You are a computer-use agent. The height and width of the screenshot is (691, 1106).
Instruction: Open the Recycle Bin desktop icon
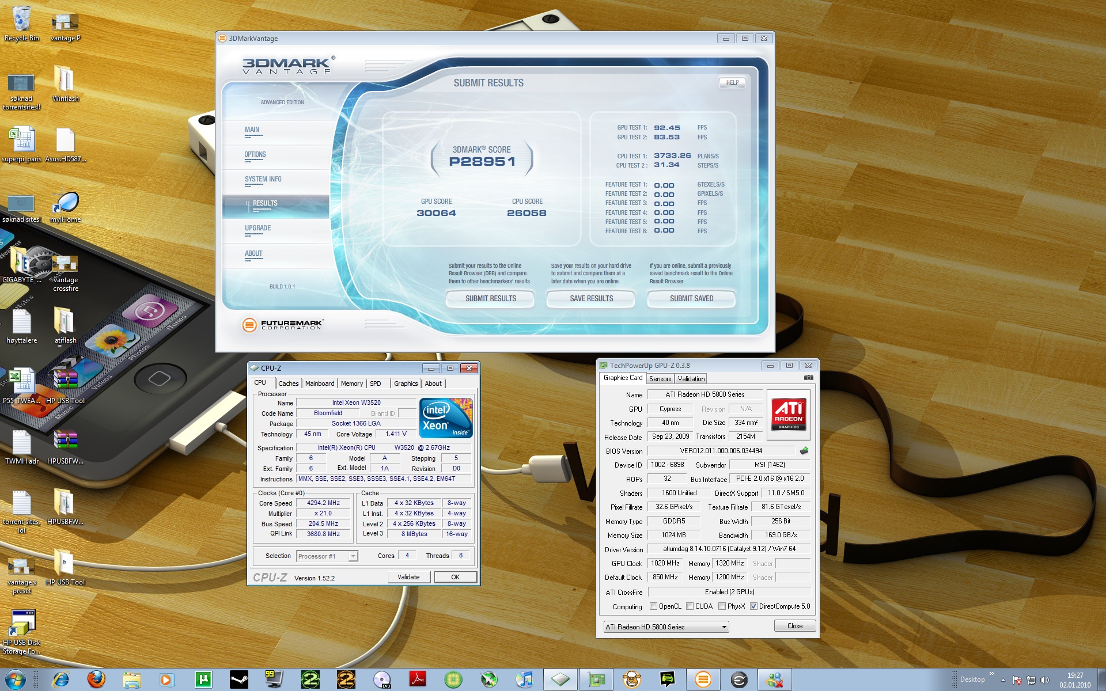21,23
